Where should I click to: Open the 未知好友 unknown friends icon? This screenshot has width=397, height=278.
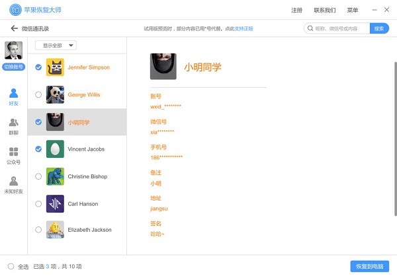(14, 185)
